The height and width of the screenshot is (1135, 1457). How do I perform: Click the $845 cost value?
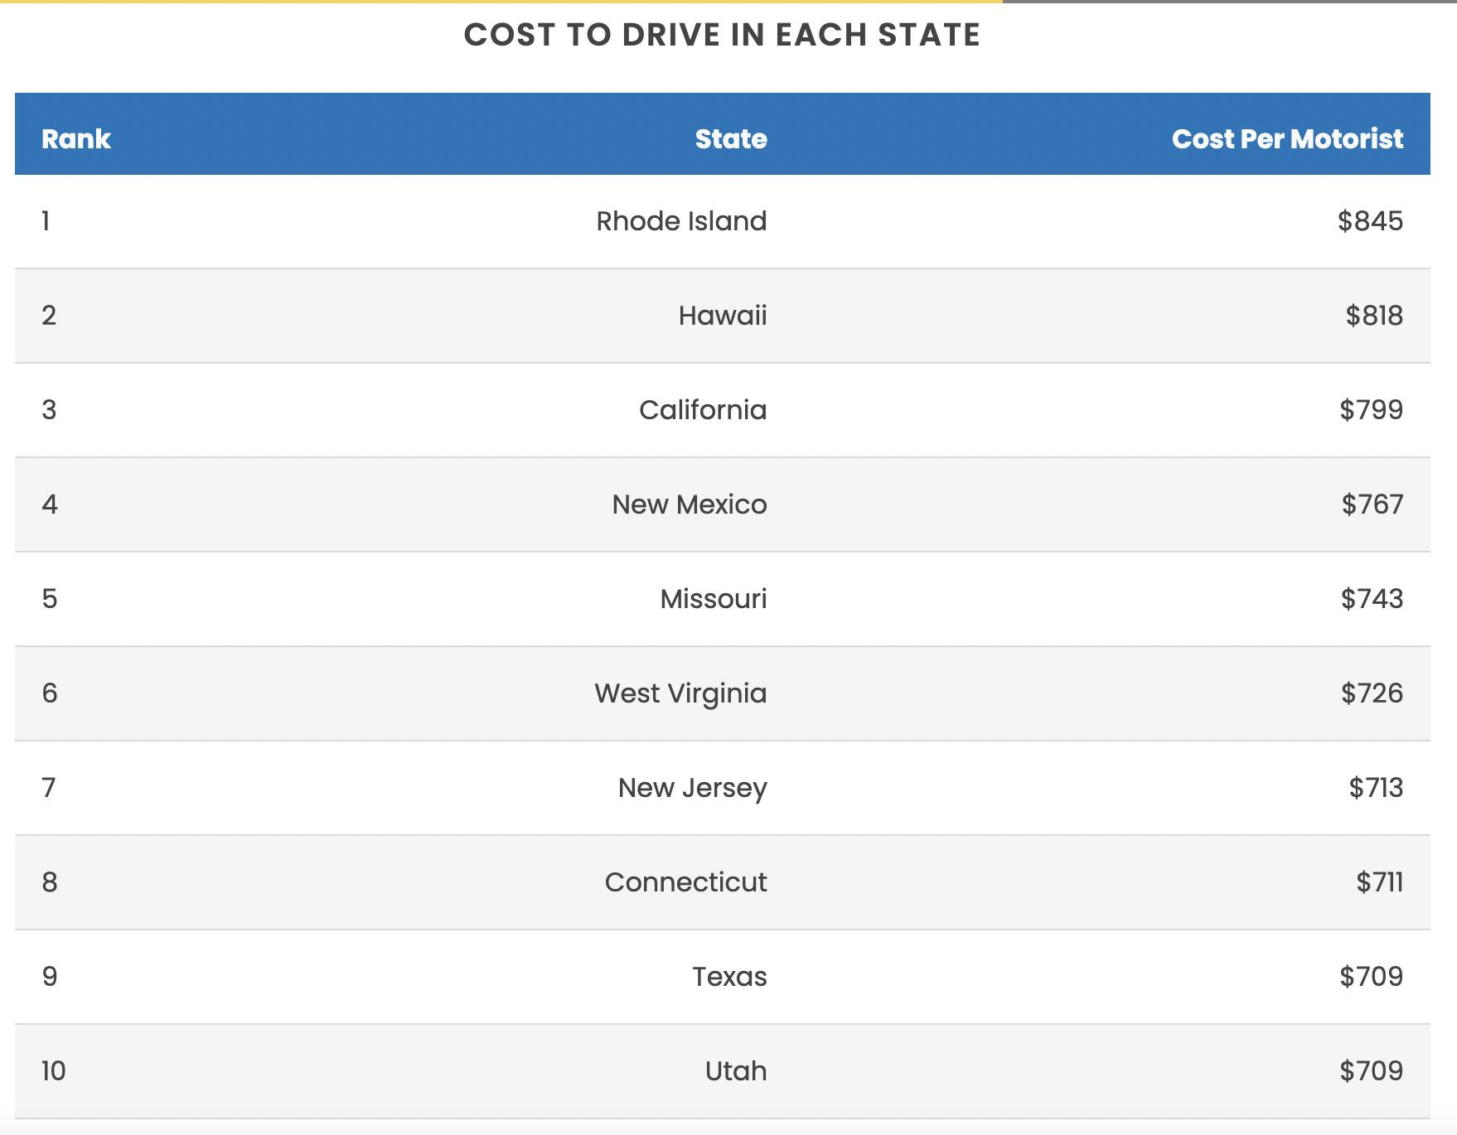click(x=1369, y=221)
